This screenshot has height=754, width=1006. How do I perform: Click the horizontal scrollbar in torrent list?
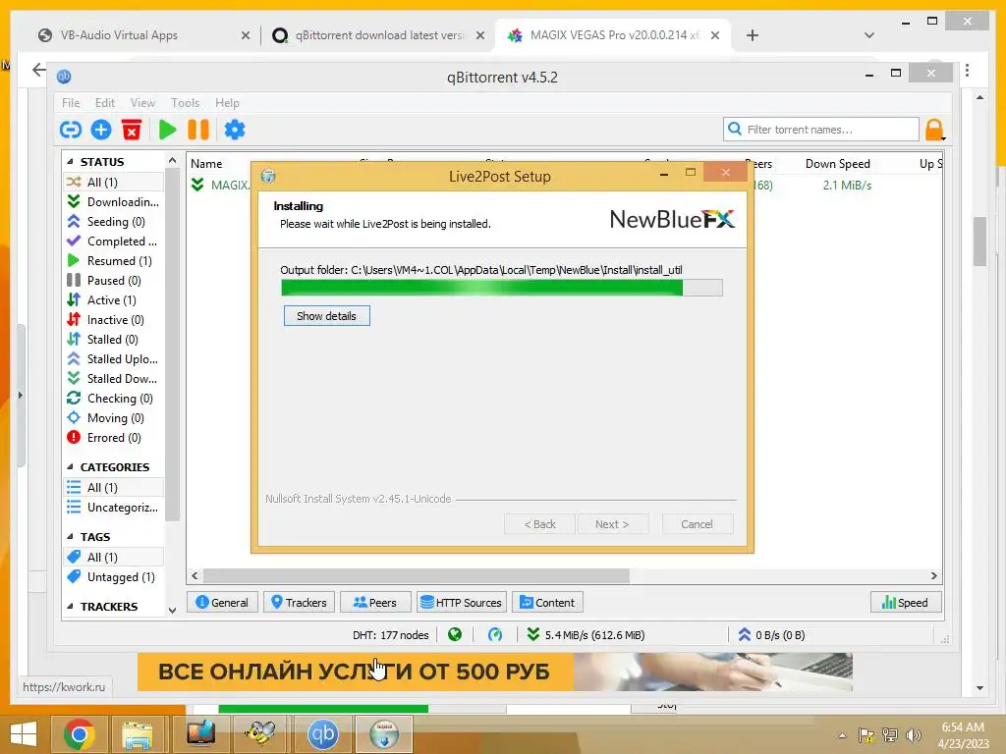tap(416, 575)
